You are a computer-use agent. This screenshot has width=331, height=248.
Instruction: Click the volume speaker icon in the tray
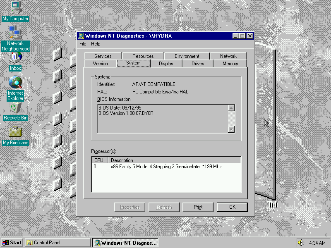click(x=300, y=243)
